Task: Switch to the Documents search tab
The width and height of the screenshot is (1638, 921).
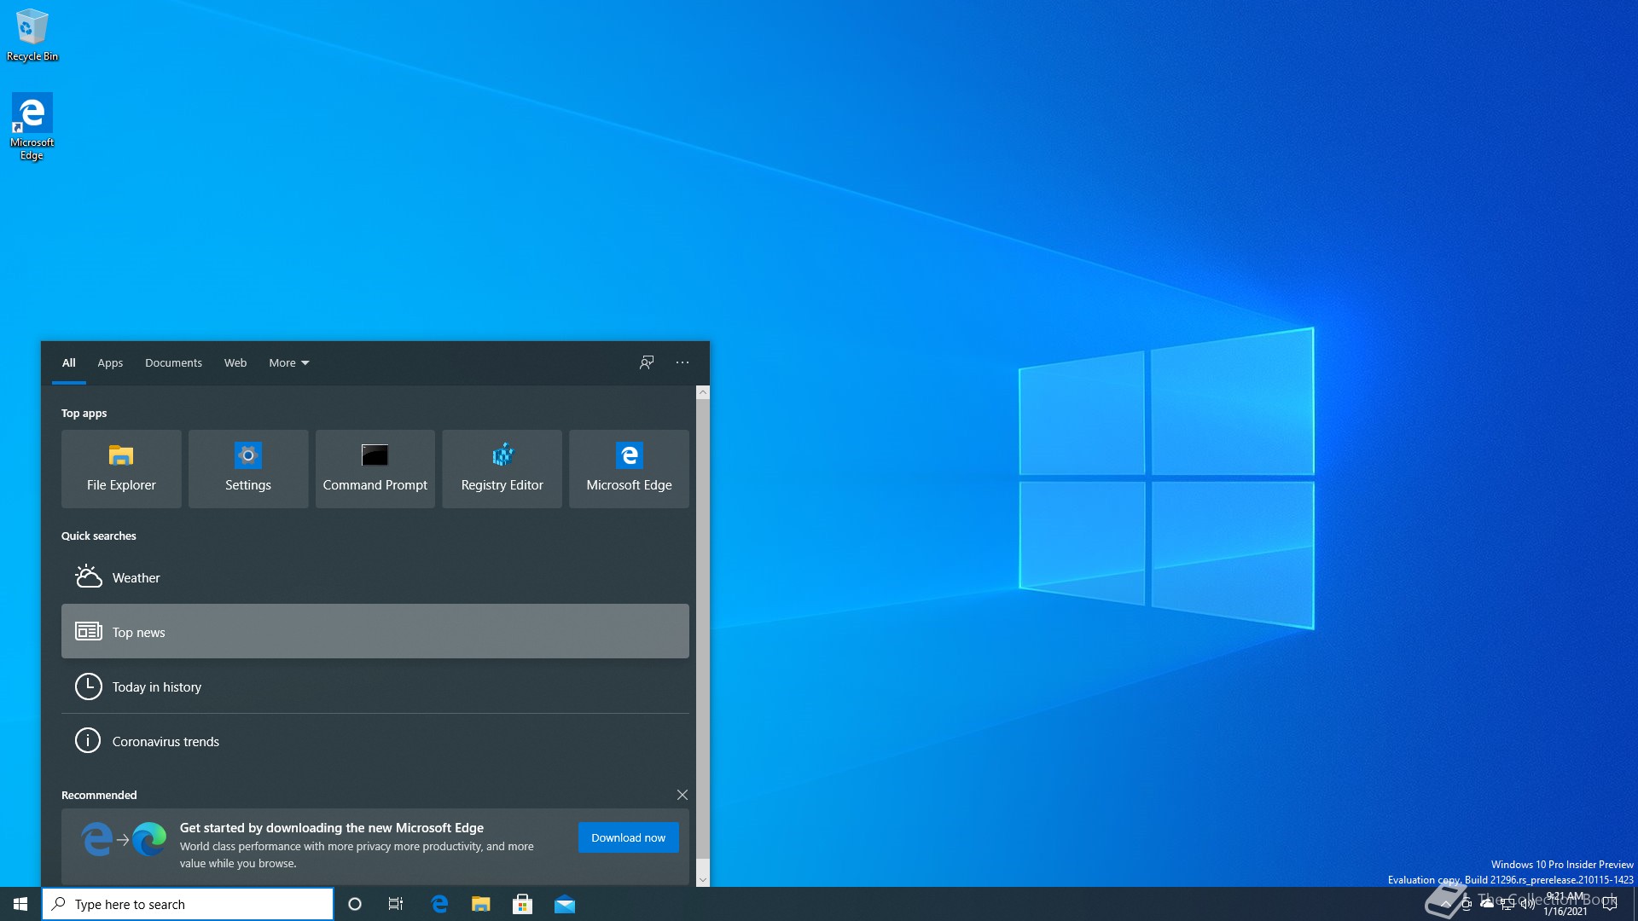Action: click(173, 362)
